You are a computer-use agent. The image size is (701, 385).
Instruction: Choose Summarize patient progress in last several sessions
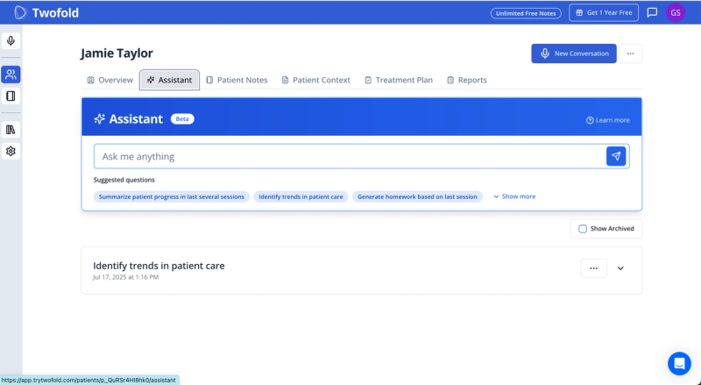pyautogui.click(x=171, y=196)
